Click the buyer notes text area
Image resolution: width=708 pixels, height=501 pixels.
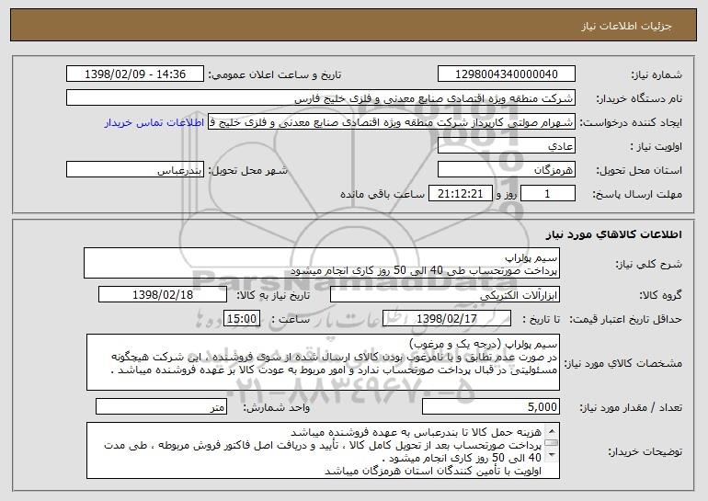323,450
